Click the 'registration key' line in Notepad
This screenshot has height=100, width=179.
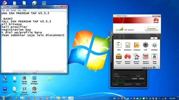(16, 30)
